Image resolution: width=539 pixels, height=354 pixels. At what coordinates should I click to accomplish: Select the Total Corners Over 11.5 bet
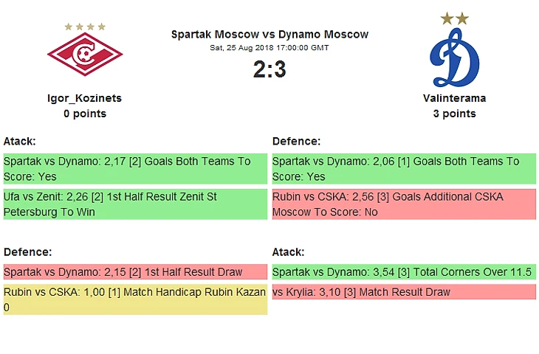point(403,271)
